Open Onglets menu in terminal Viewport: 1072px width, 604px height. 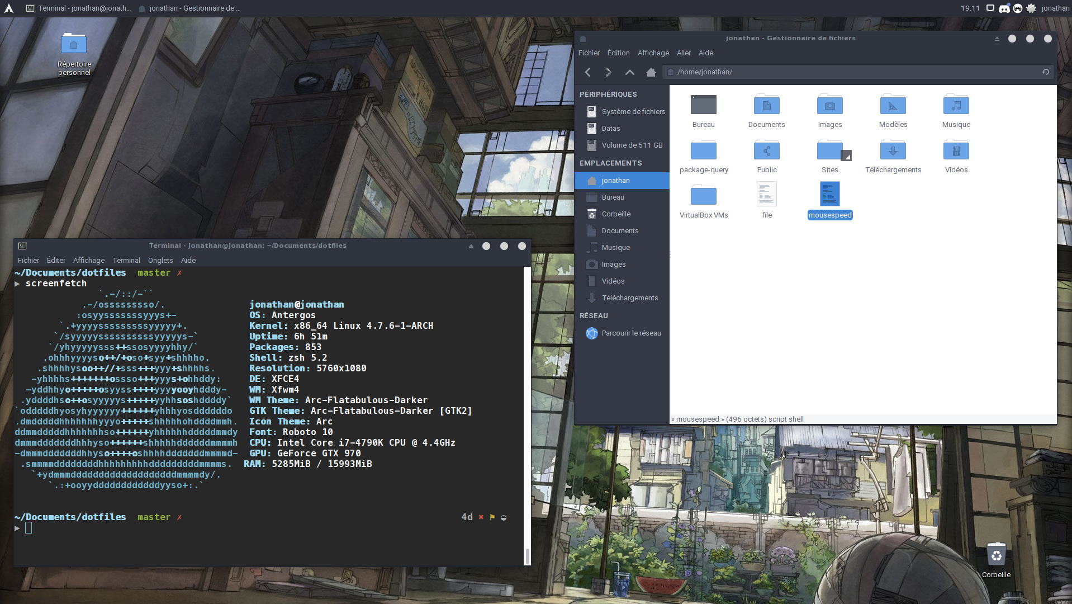coord(160,261)
